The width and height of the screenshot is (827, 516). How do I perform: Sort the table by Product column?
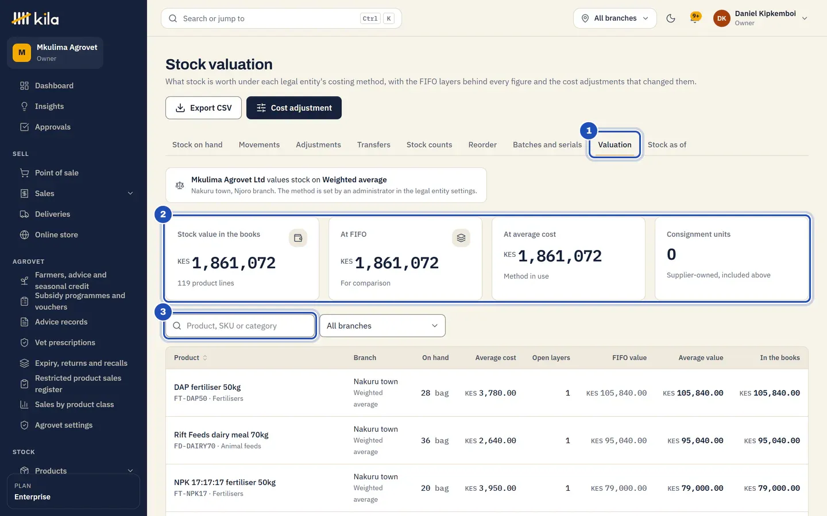point(191,358)
